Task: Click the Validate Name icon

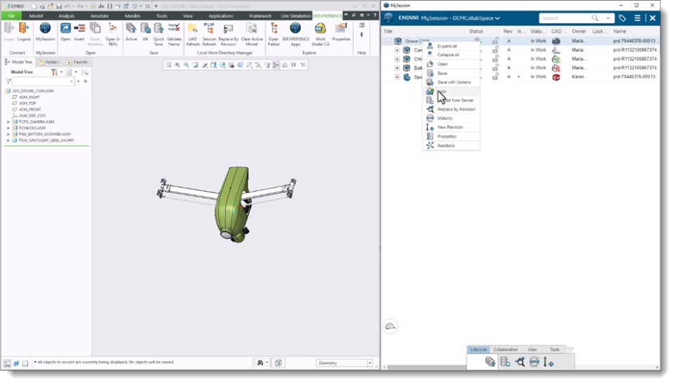Action: (174, 29)
